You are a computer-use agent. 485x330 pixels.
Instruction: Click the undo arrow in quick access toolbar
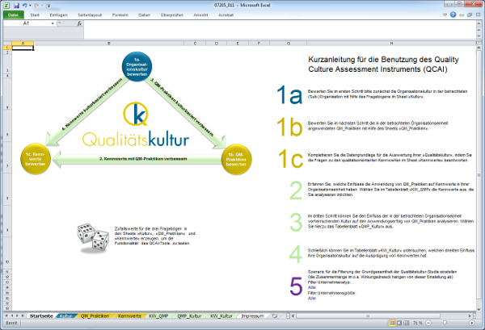[x=25, y=4]
